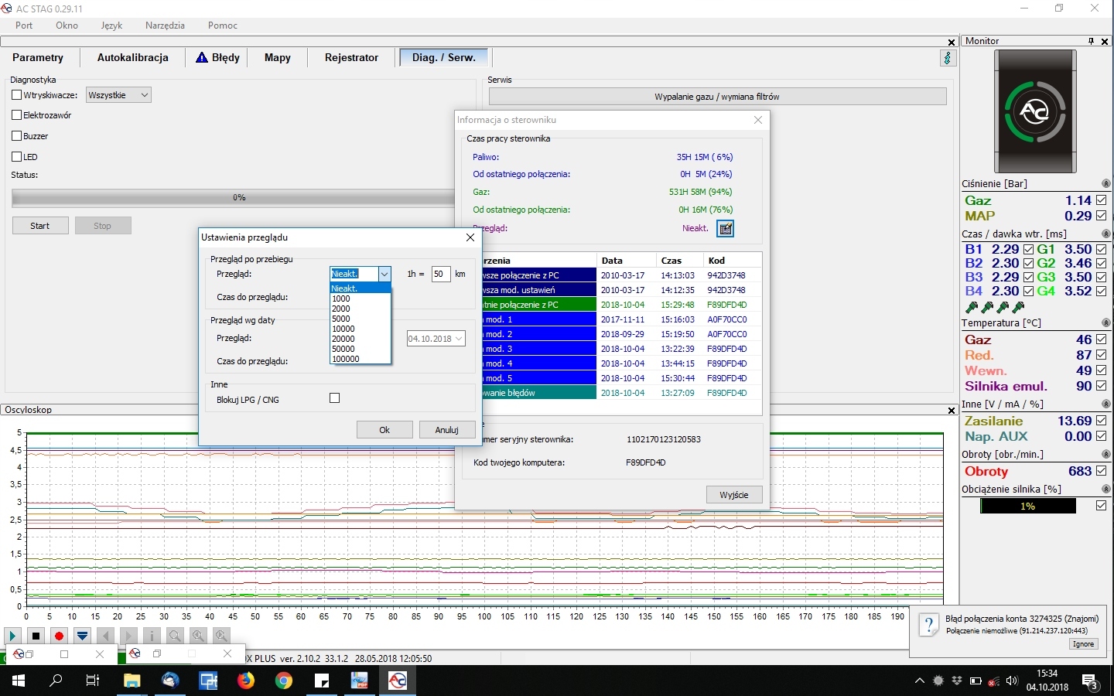Click the blue down-arrow save icon in oscilloscope toolbar
Viewport: 1114px width, 696px height.
pos(82,636)
